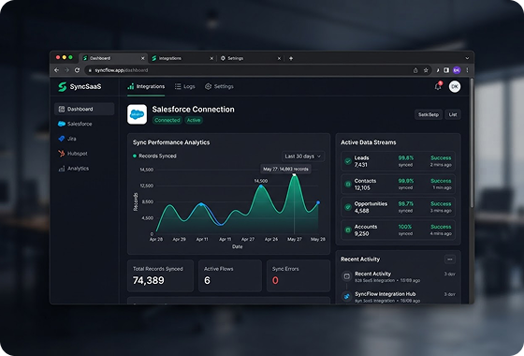Click the SyncFlow Integration Hub activity icon
This screenshot has width=524, height=356.
click(x=347, y=296)
